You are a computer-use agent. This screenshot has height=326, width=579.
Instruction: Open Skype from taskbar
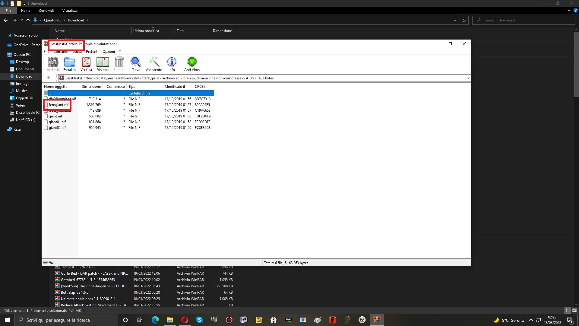tap(199, 320)
